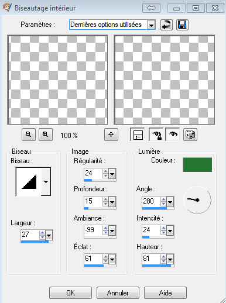
Task: Click the Annuler button
Action: (x=118, y=292)
